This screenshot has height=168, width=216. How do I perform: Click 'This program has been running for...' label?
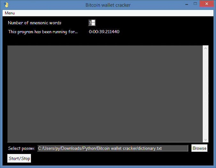click(43, 32)
